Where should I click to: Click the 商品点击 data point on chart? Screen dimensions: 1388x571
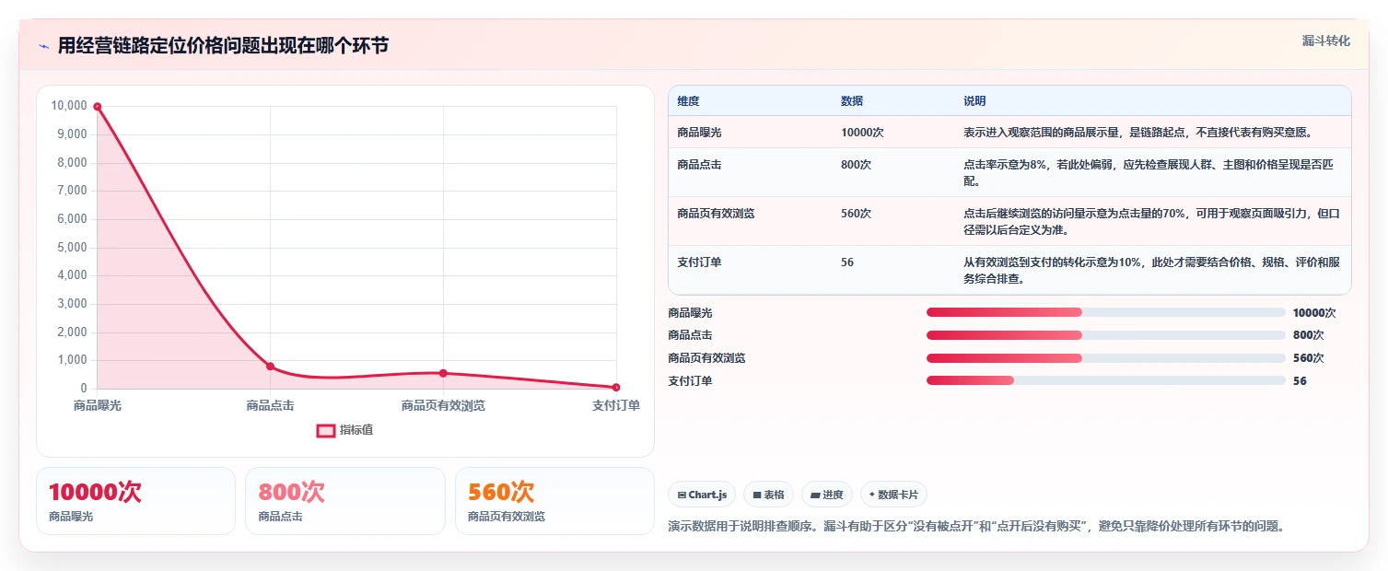pyautogui.click(x=270, y=367)
